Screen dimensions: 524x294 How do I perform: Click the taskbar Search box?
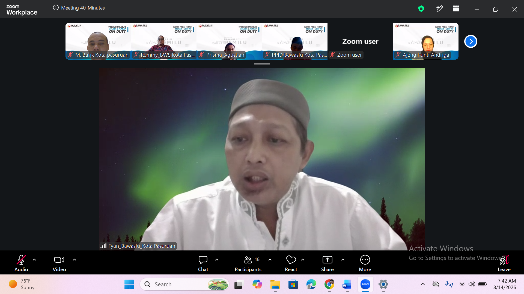tap(184, 284)
